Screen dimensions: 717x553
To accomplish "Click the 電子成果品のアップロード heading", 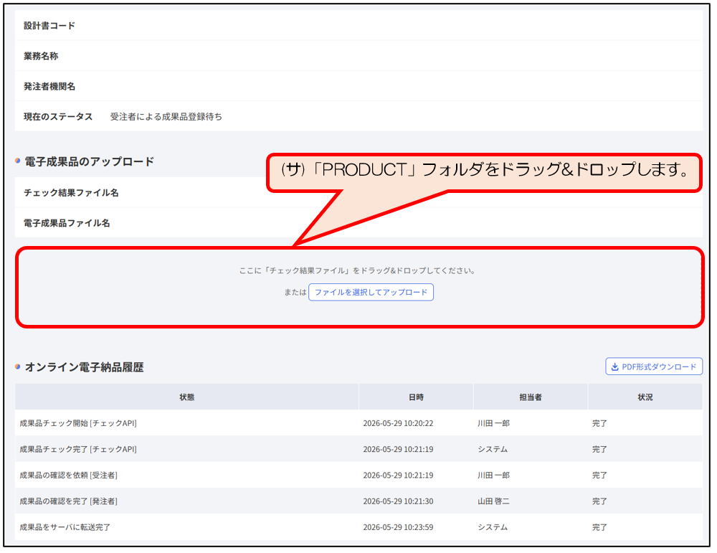I will click(89, 161).
